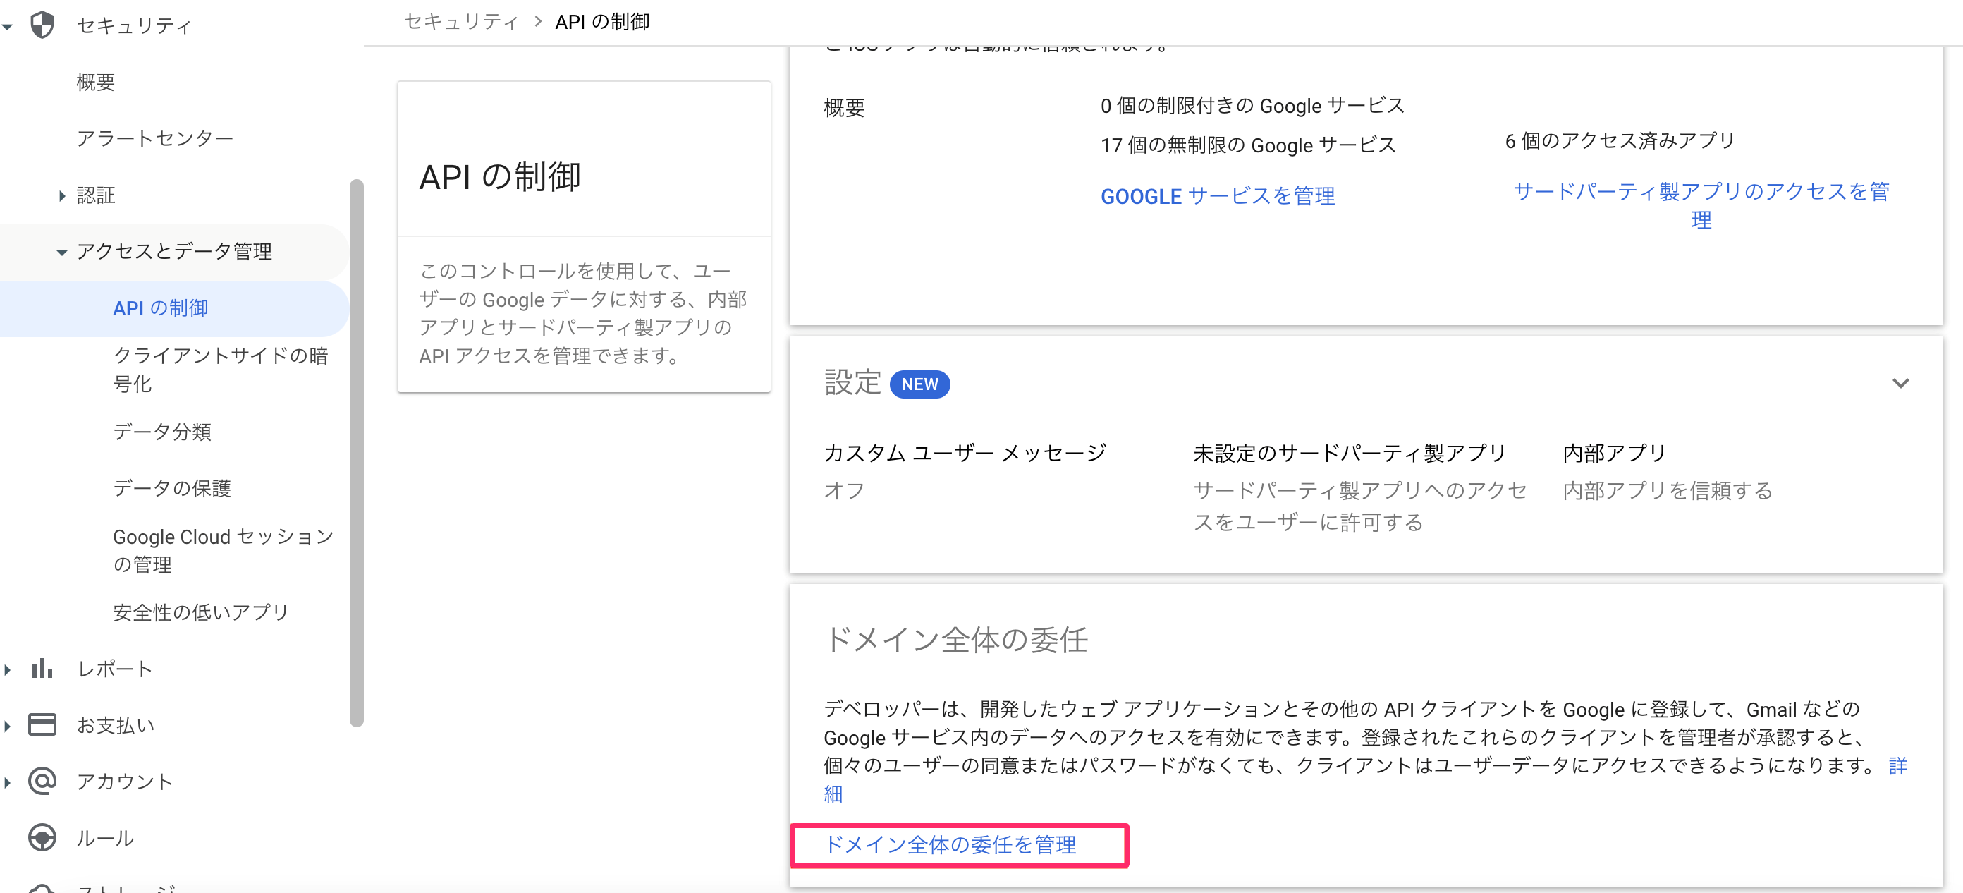Expand the アカウント section arrow

point(8,782)
